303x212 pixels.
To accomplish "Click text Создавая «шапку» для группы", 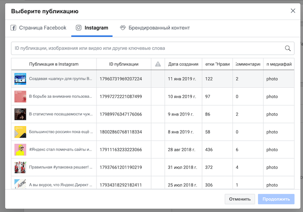I will pyautogui.click(x=61, y=79).
